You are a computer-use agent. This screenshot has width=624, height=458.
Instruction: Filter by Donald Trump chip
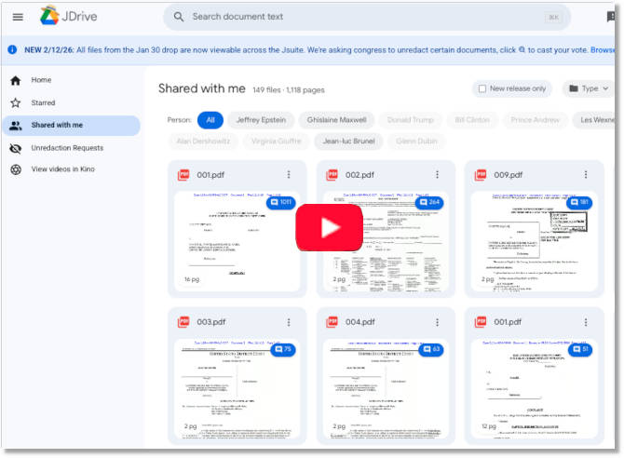point(411,120)
